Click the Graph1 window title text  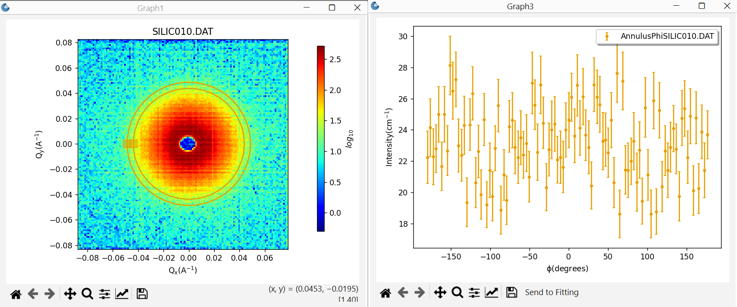150,8
